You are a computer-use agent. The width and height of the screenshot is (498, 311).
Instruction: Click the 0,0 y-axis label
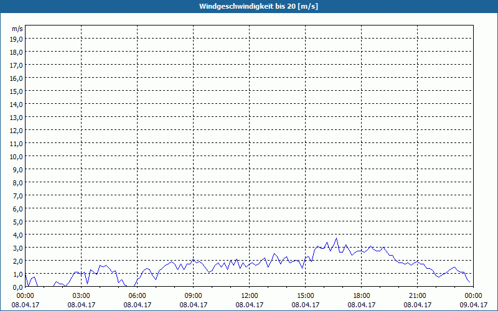(19, 287)
